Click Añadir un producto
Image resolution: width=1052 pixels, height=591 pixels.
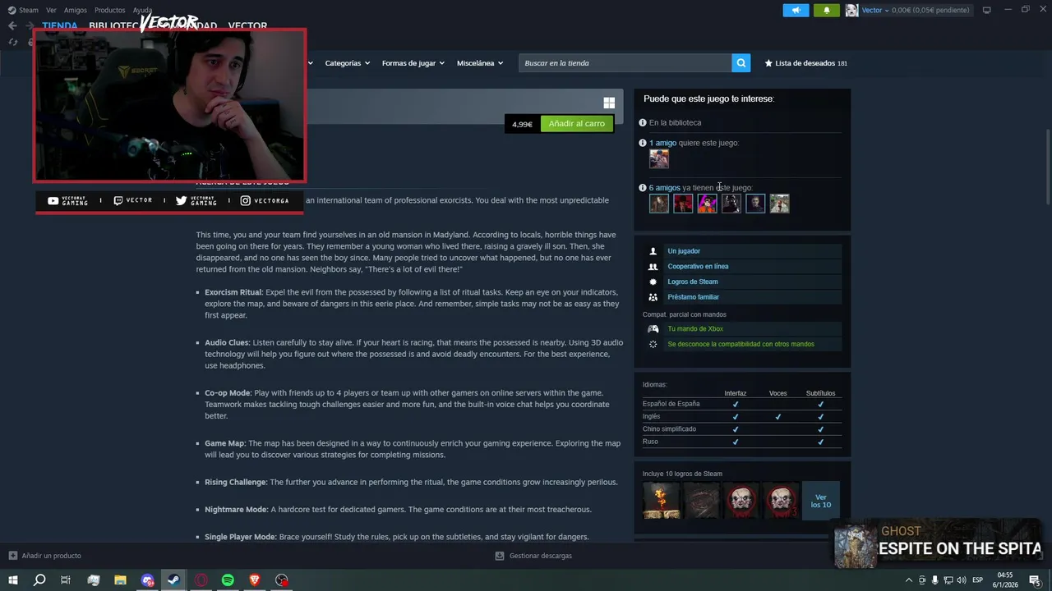(45, 556)
